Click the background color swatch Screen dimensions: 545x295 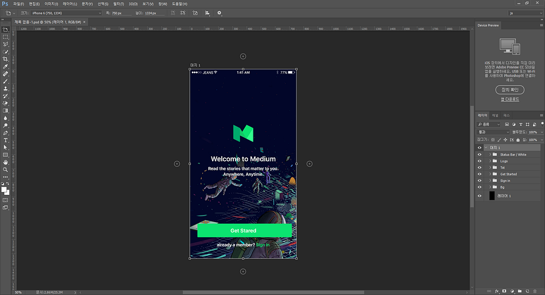(x=7, y=192)
